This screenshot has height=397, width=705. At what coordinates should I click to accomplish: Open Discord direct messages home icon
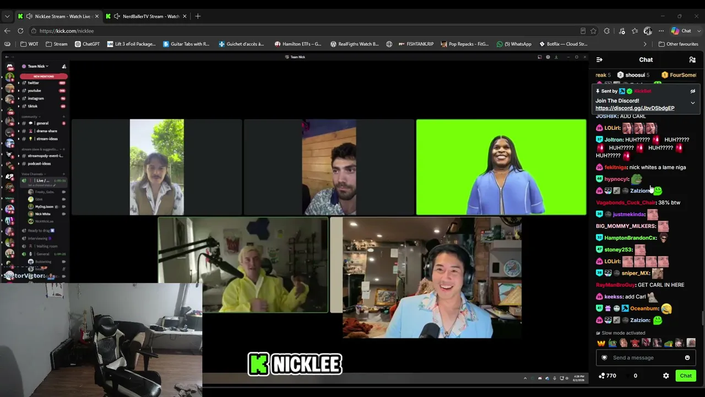pyautogui.click(x=9, y=66)
